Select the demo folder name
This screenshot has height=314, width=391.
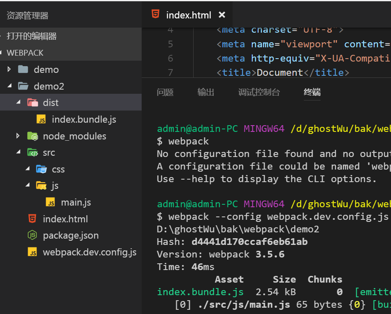(47, 69)
